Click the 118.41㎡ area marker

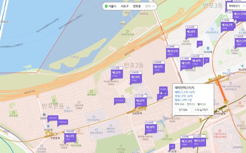click(x=63, y=122)
